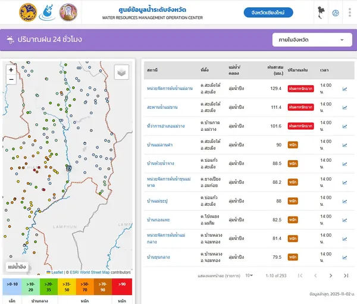357x304 pixels.
Task: Open the map layers control
Action: pyautogui.click(x=121, y=72)
